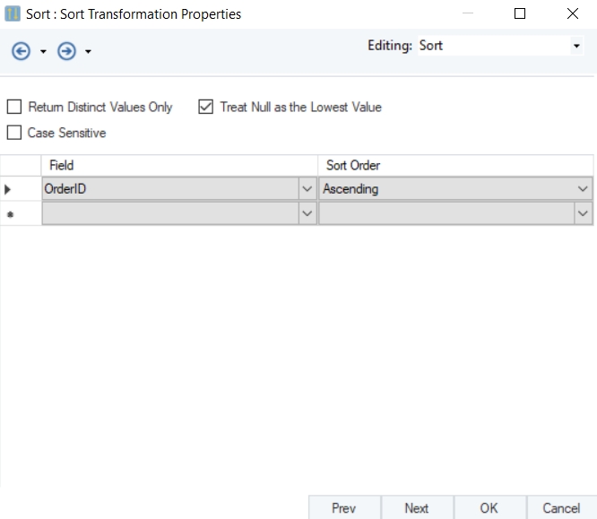Expand the empty new-row Sort Order dropdown
This screenshot has width=597, height=519.
[x=584, y=213]
